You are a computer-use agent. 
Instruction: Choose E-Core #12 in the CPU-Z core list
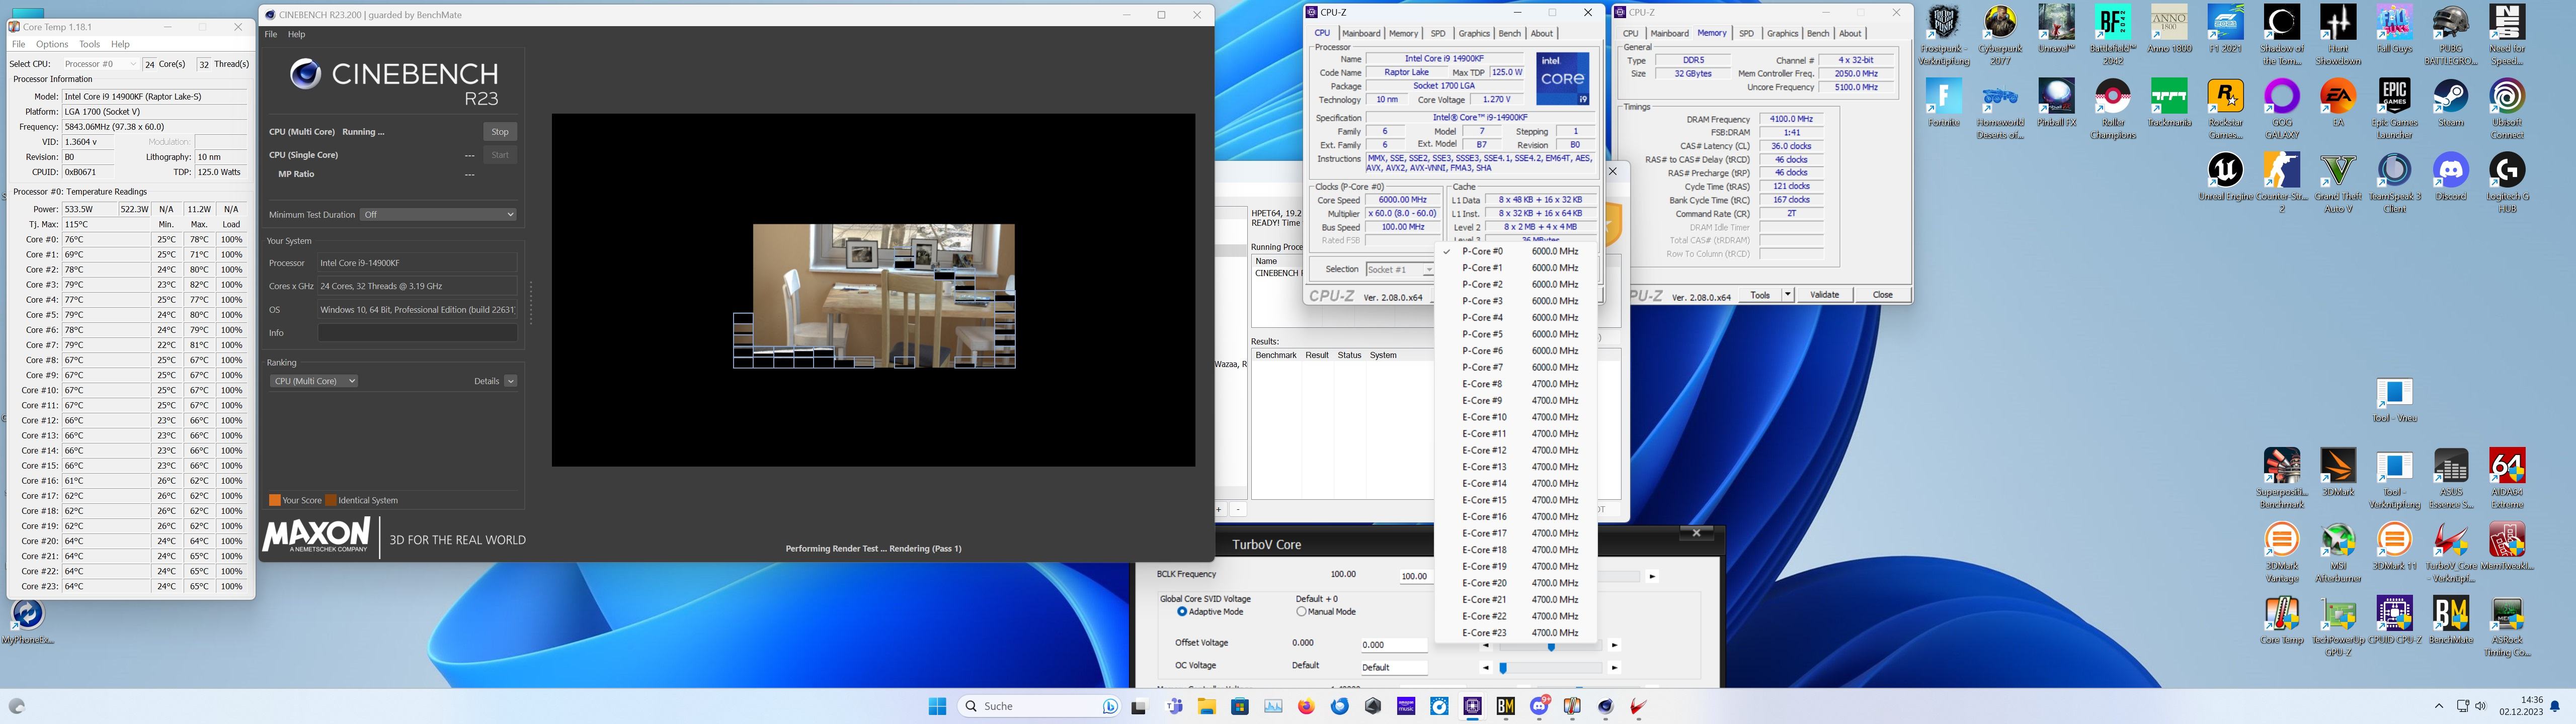(1515, 450)
